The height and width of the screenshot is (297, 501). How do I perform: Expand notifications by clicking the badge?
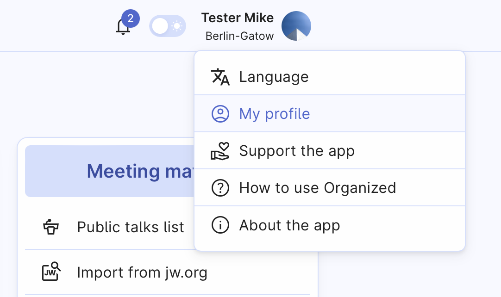(130, 17)
